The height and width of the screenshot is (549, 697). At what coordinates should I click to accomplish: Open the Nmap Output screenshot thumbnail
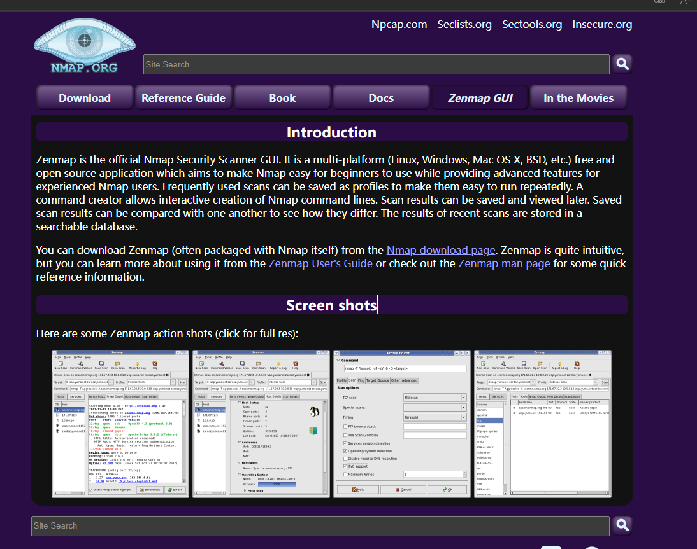tap(120, 424)
